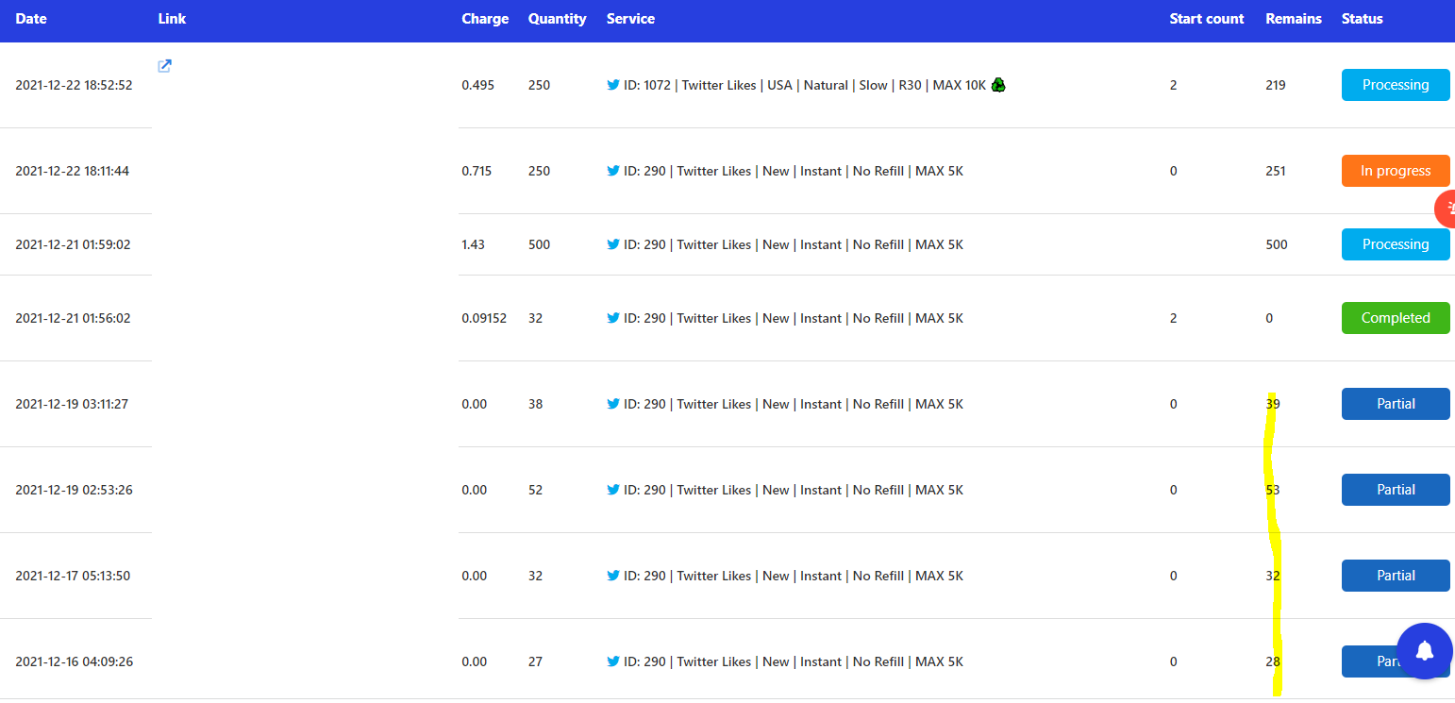Click the service text in the 01:59:02 row

click(794, 244)
